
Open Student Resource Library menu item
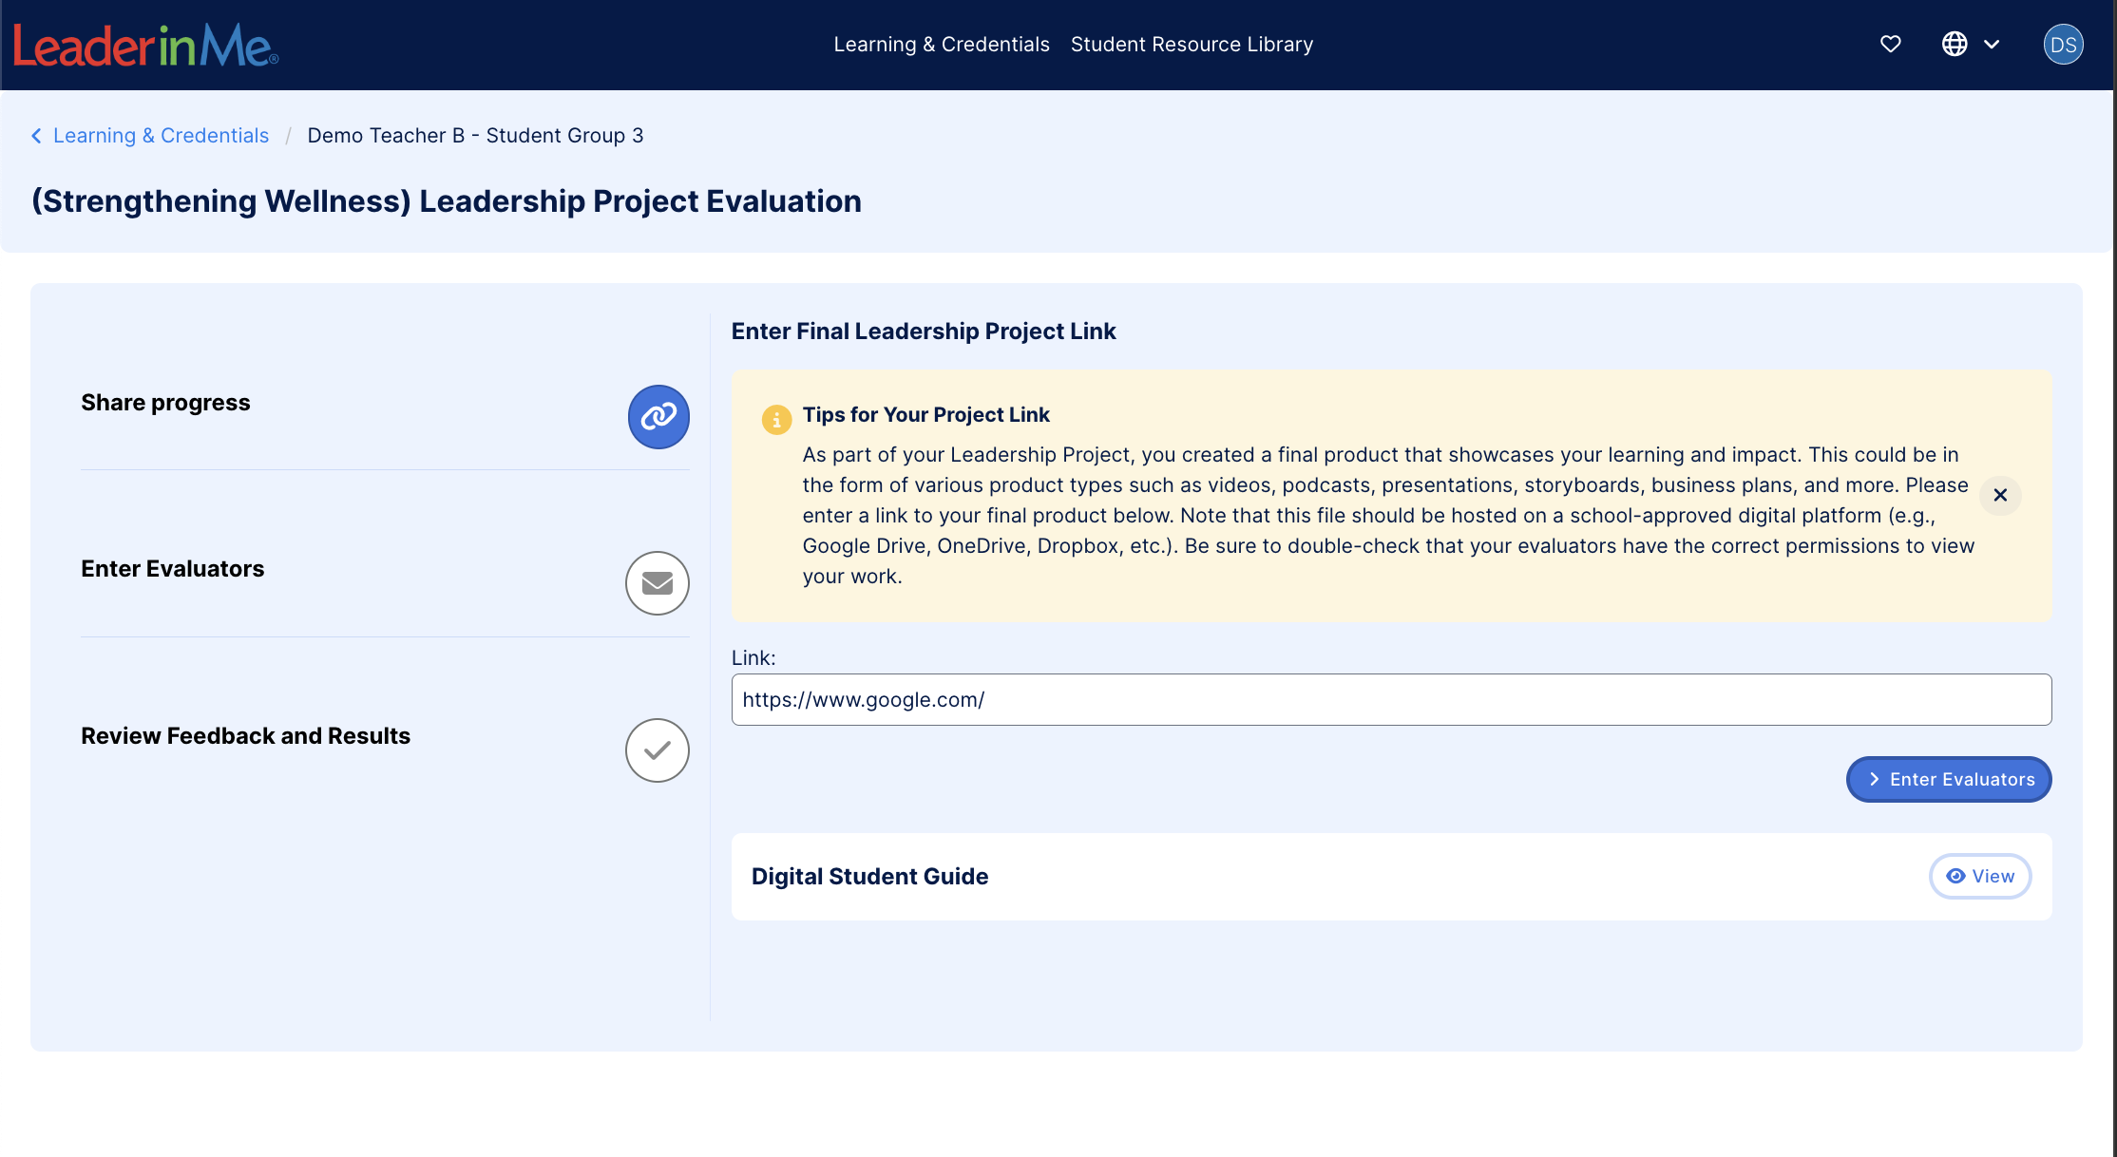click(1192, 45)
